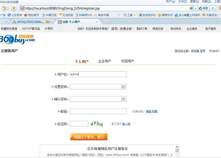Click the yellow star favorites icon

pyautogui.click(x=14, y=8)
